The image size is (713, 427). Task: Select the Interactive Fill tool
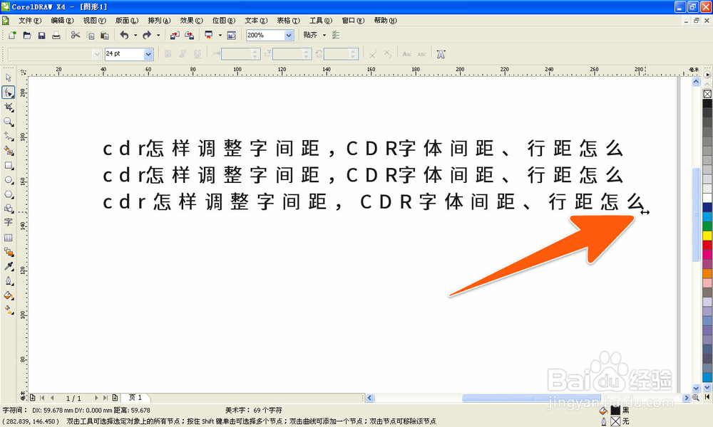tap(8, 310)
